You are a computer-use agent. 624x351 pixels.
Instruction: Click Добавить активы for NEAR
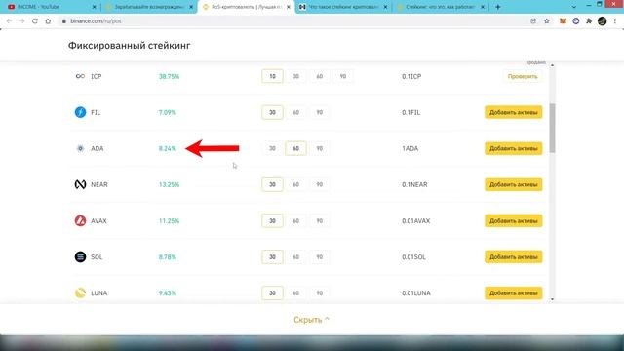point(514,184)
